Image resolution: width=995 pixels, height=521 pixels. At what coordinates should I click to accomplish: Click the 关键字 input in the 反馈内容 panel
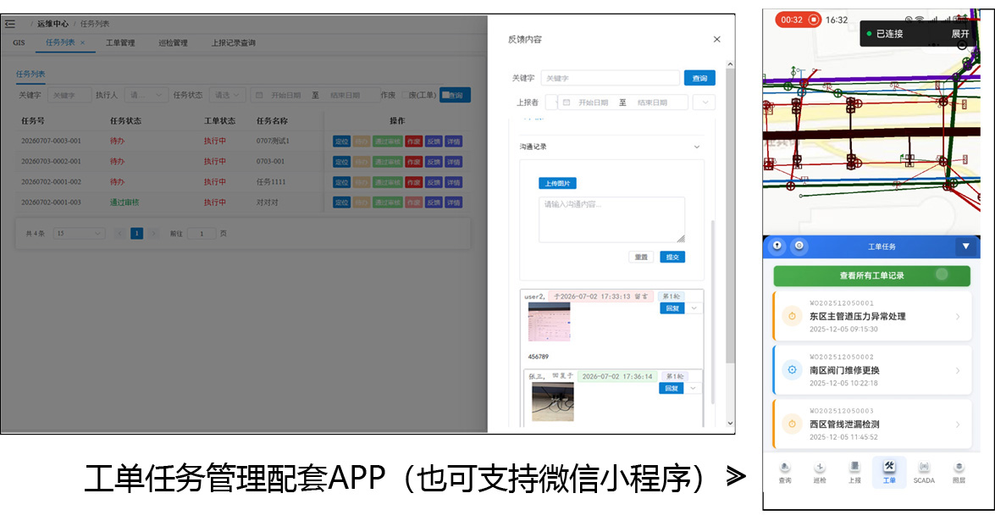610,78
